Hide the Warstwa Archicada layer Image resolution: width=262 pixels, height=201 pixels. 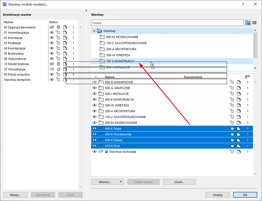[94, 152]
